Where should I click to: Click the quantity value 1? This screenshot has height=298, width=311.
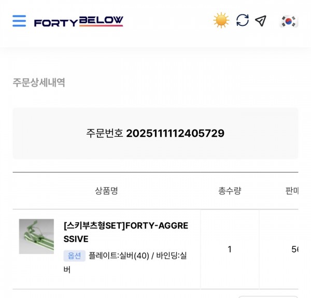[x=230, y=249]
